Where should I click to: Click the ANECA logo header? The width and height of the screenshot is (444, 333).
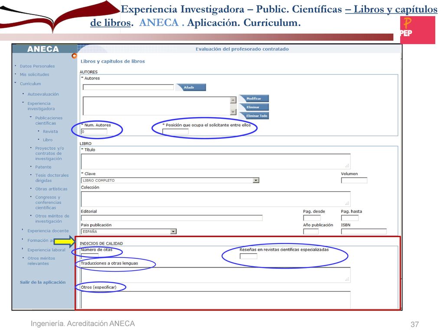(43, 49)
